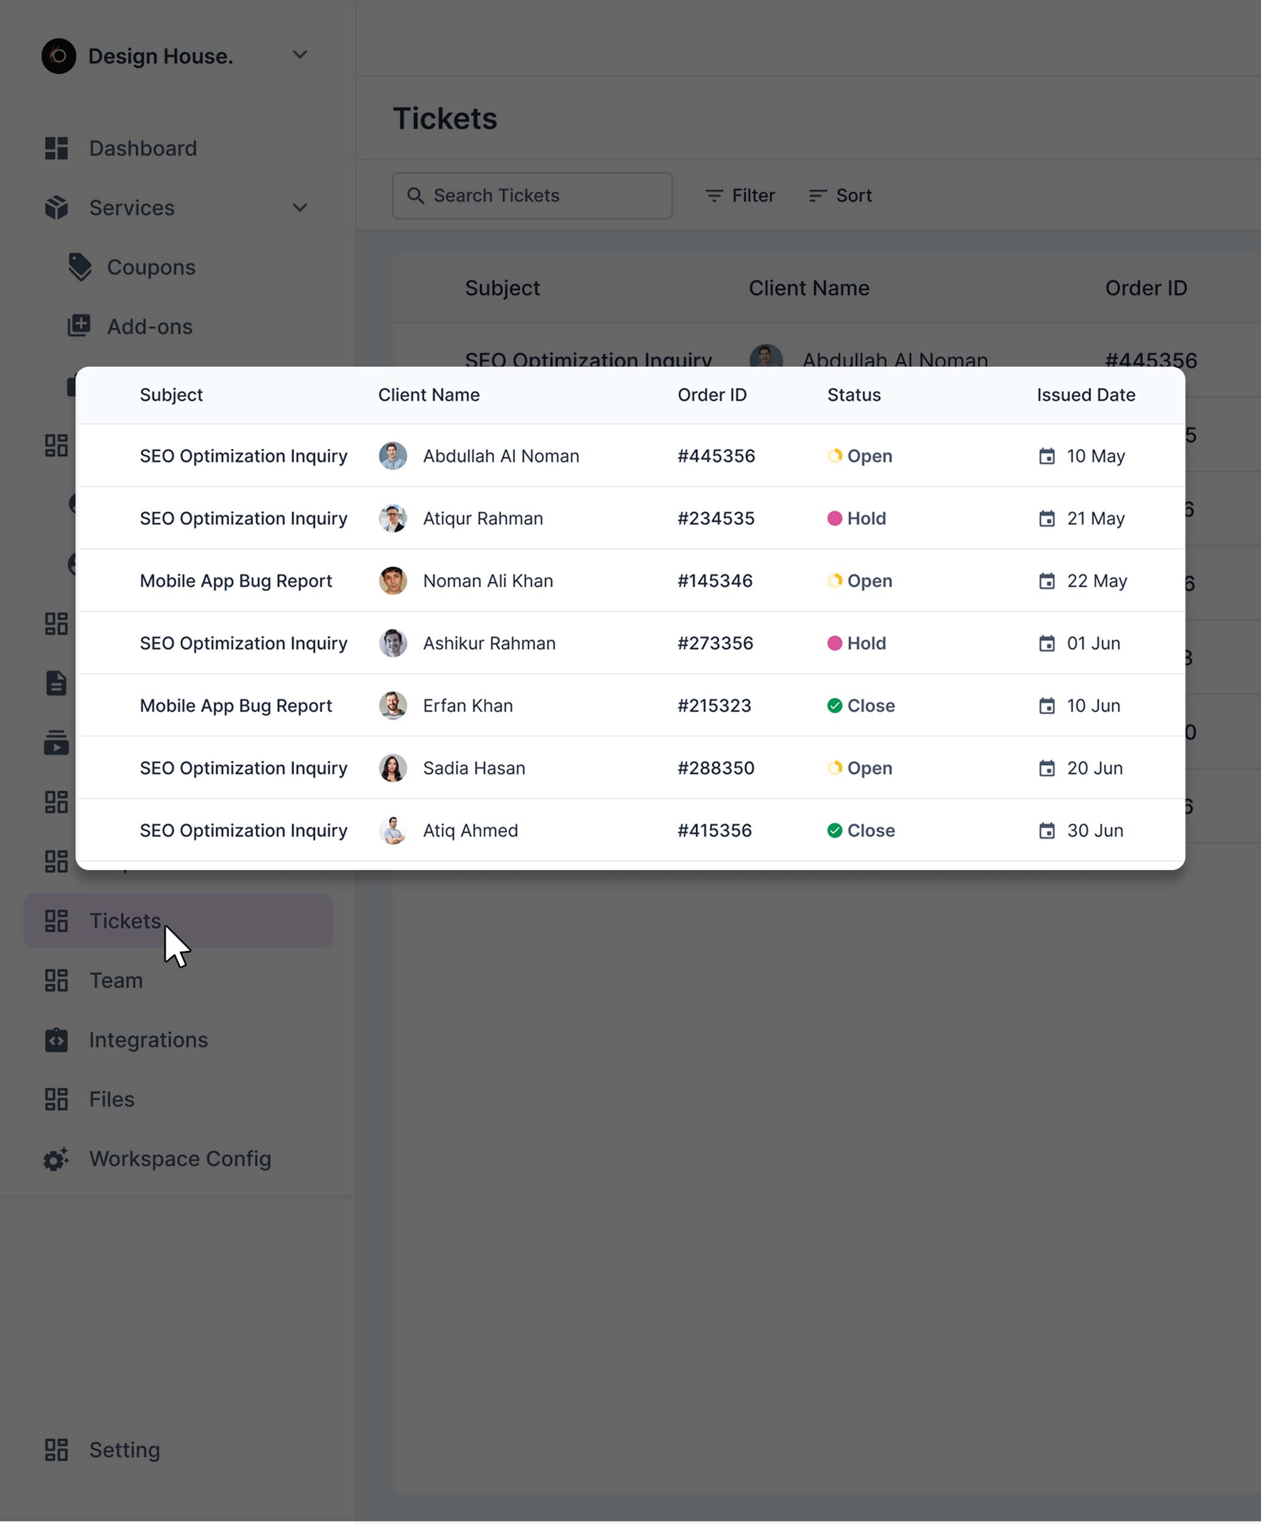Expand the Design House workspace dropdown

(300, 55)
